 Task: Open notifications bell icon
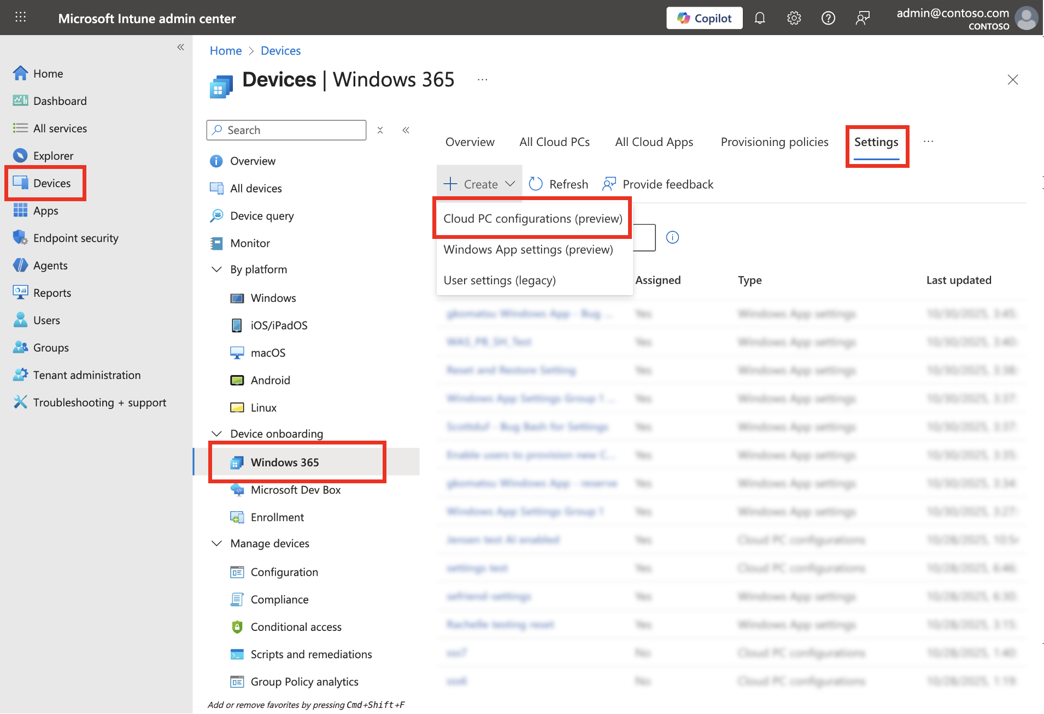(x=760, y=18)
